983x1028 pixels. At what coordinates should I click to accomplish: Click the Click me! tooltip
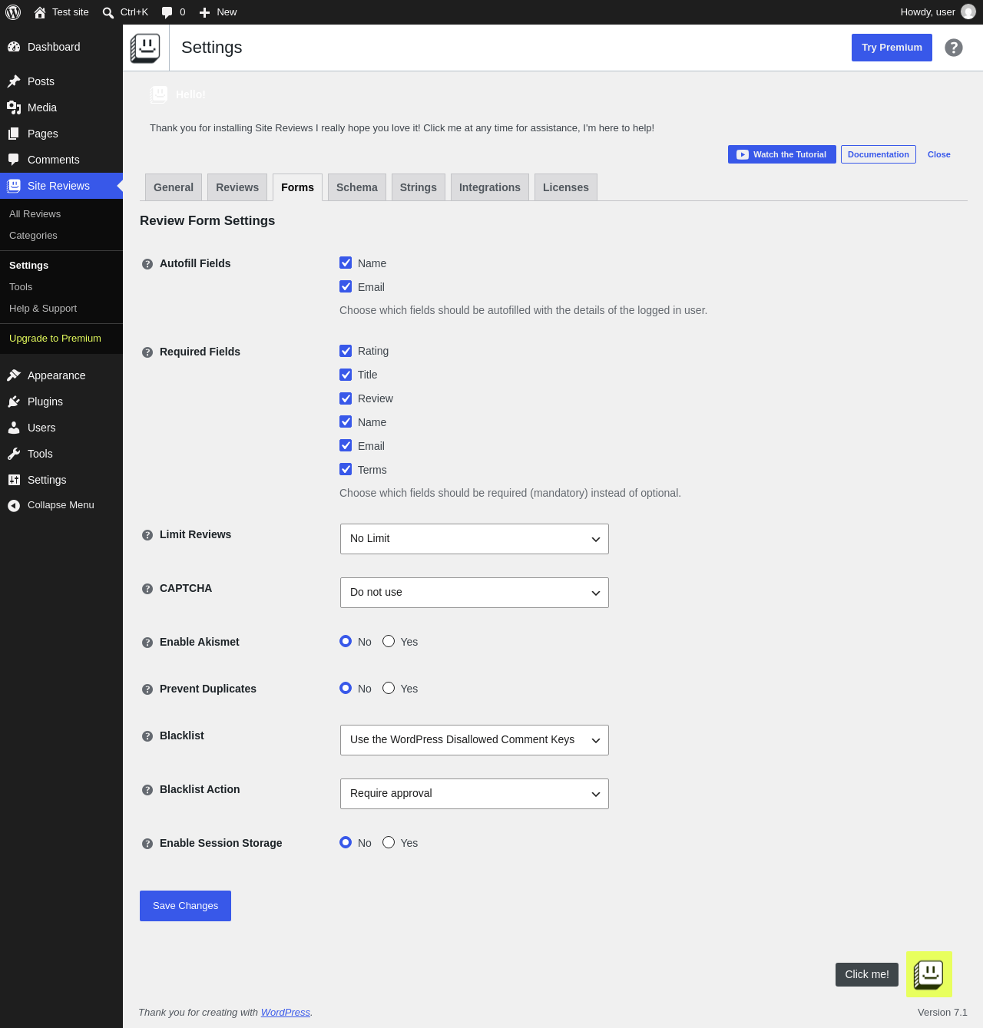(867, 974)
